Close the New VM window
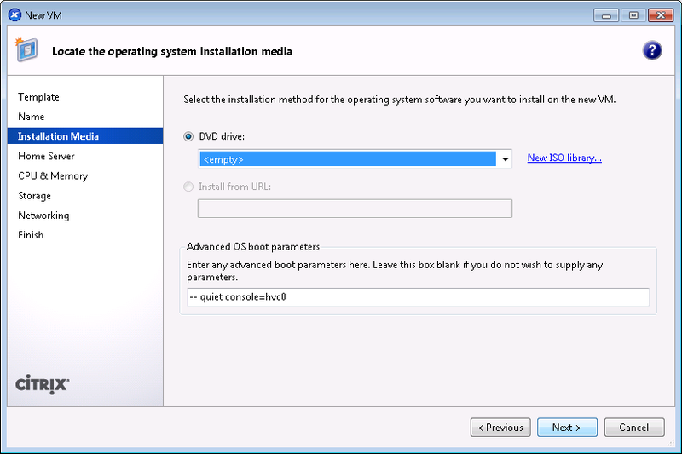This screenshot has height=454, width=682. point(661,15)
